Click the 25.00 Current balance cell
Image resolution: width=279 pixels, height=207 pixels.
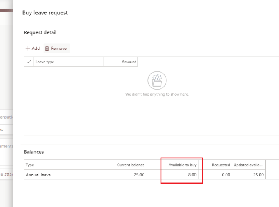pos(139,175)
